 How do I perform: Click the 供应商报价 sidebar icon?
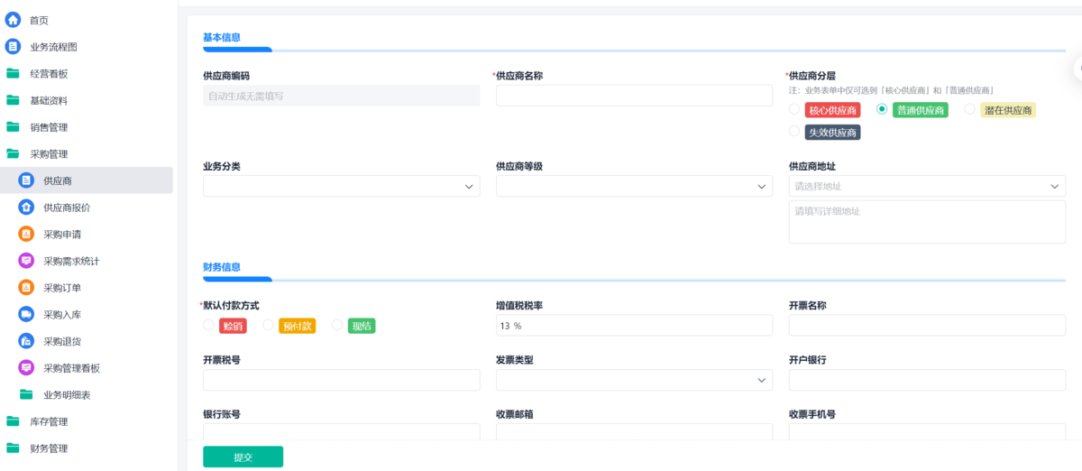point(26,208)
